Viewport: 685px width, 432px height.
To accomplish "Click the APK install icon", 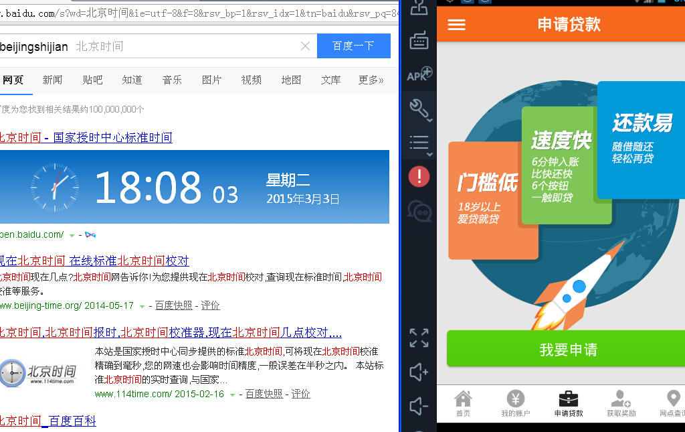I will (x=419, y=74).
